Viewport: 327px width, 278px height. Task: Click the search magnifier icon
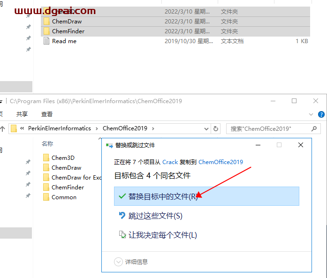click(x=314, y=128)
